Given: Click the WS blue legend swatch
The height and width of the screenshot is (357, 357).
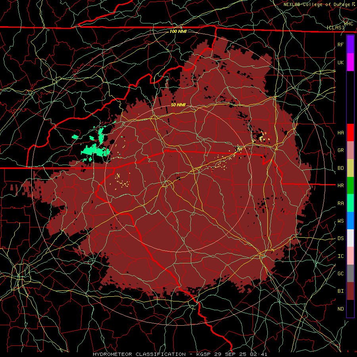Looking at the screenshot, I should (x=350, y=221).
